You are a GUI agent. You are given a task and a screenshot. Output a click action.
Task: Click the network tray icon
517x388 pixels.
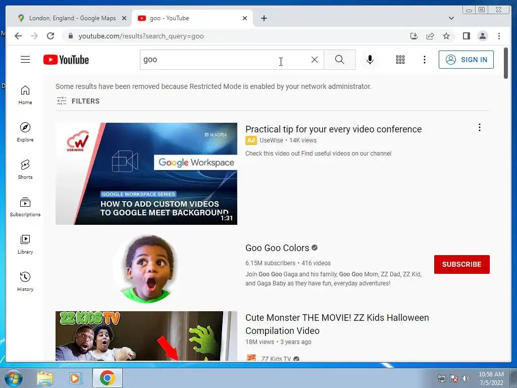441,378
